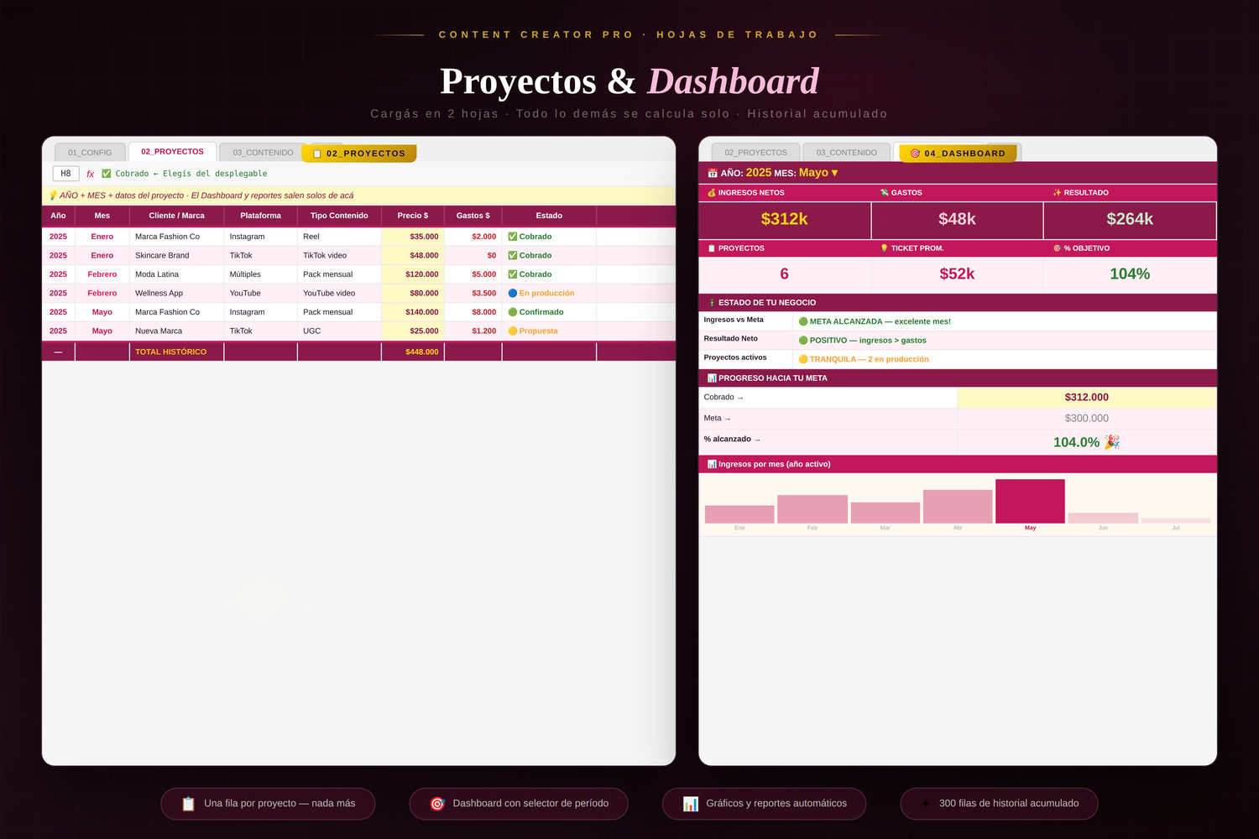Image resolution: width=1259 pixels, height=839 pixels.
Task: Select the 'UGC' content type cell
Action: click(x=339, y=331)
